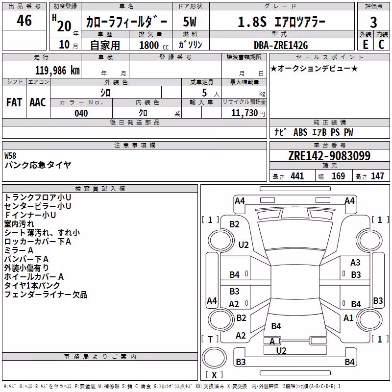Click the rear-left wheel on car diagram

pos(221,319)
